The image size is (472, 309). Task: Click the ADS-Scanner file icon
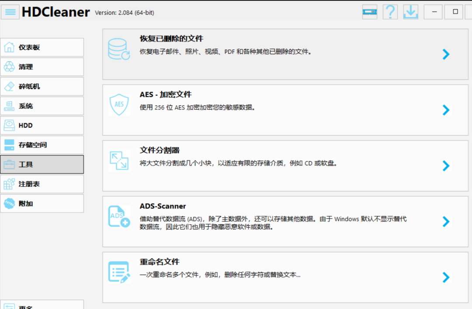coord(119,216)
